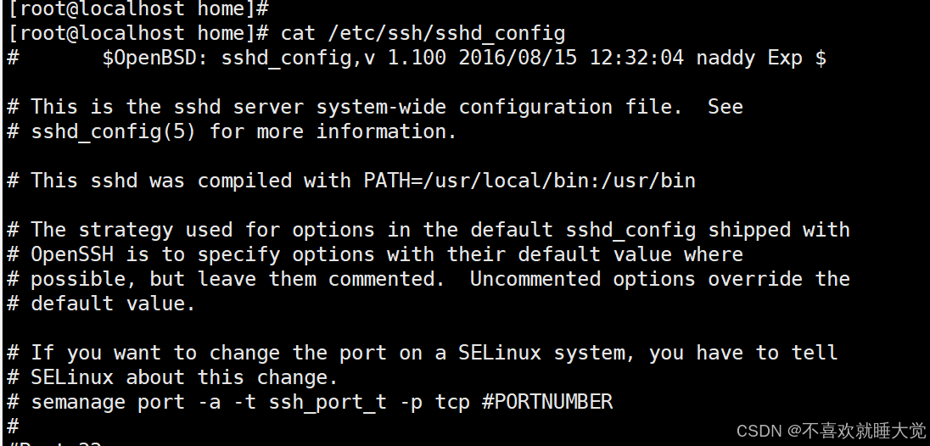
Task: Click the semanage port command line
Action: pyautogui.click(x=310, y=402)
